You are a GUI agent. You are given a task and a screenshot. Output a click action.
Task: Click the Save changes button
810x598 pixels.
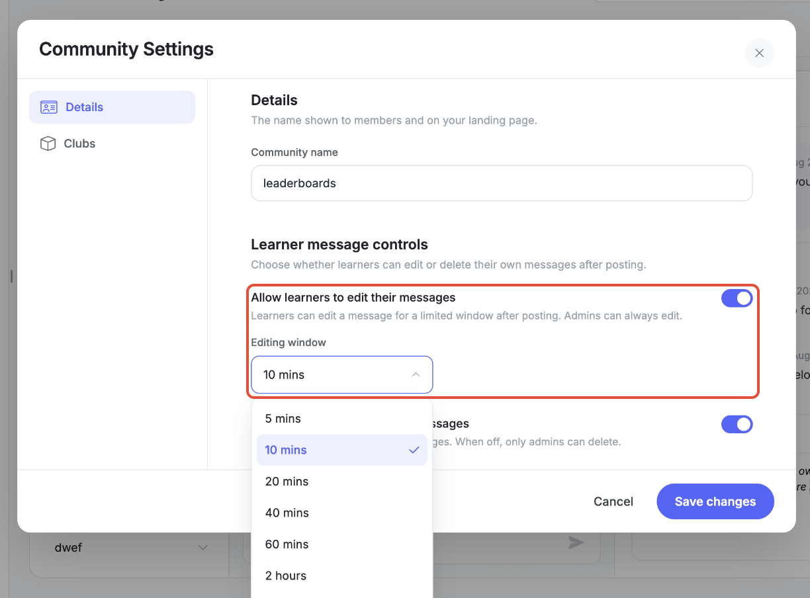[715, 501]
